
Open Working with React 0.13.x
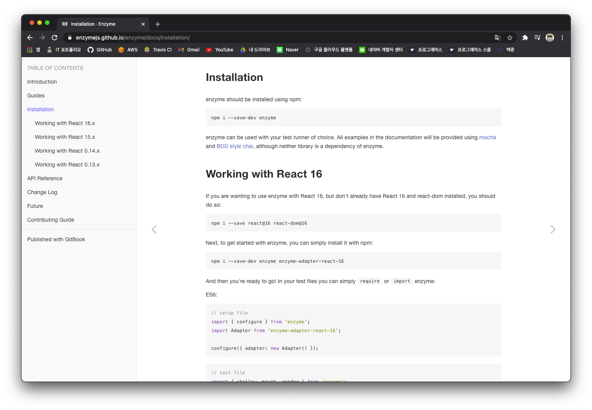67,165
